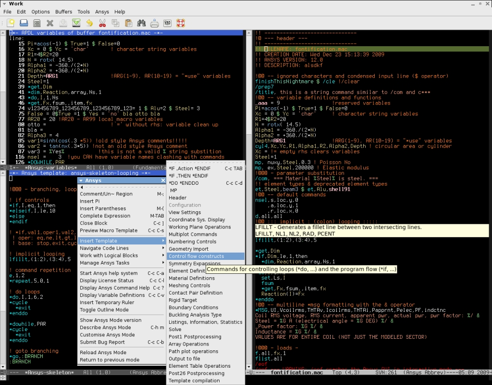Select Return to previous mode

click(x=122, y=359)
